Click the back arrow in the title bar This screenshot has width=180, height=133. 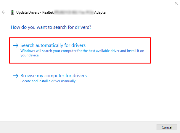[x=4, y=12]
